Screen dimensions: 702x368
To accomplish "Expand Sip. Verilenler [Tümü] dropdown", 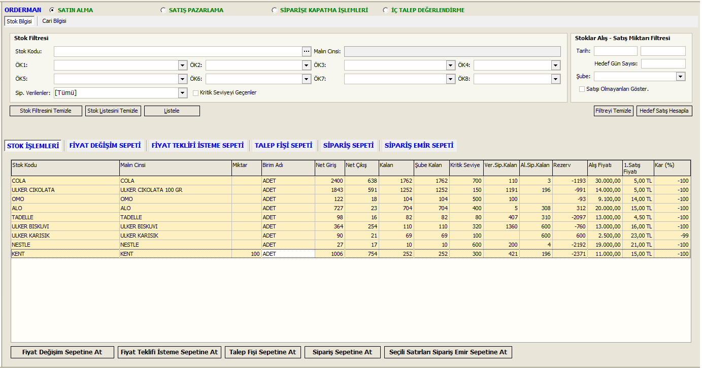I will (x=183, y=93).
